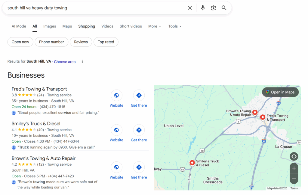Click reviewer avatar under Brown's Towing

(14, 182)
